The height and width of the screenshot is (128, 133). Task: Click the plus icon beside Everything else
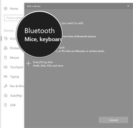click(x=28, y=63)
